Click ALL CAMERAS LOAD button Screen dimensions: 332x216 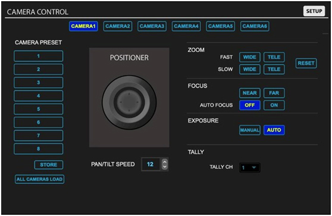pyautogui.click(x=40, y=179)
